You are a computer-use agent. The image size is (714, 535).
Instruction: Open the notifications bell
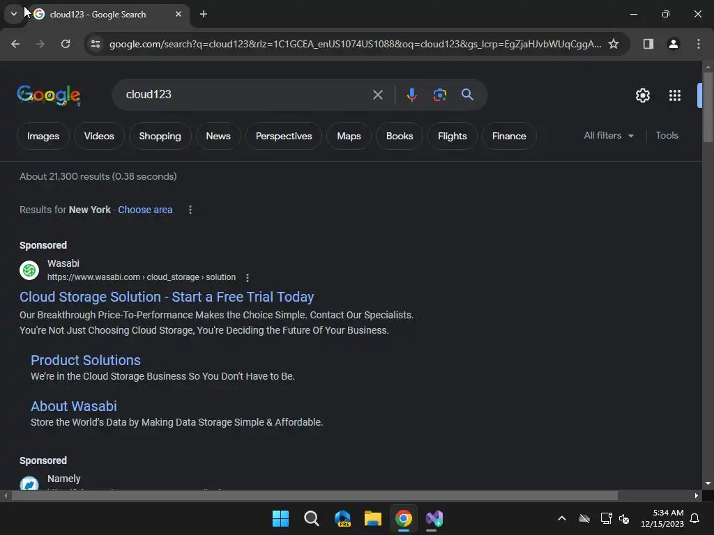(x=694, y=518)
